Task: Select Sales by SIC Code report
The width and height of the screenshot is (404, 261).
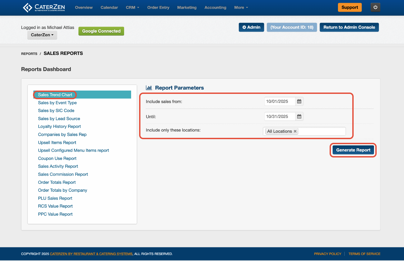Action: point(56,111)
